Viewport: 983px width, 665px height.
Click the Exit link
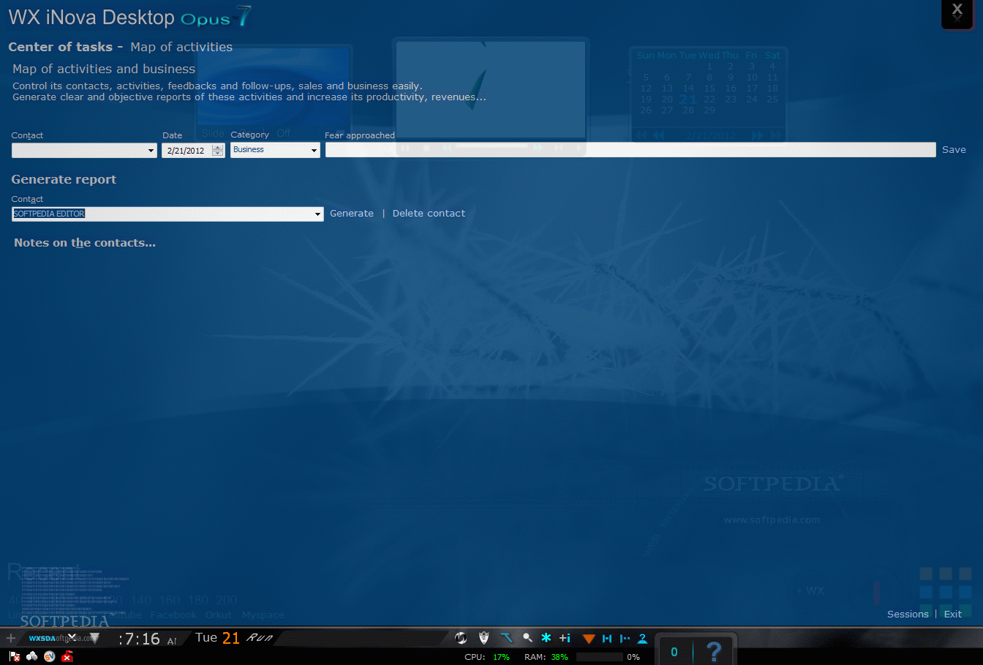coord(953,614)
